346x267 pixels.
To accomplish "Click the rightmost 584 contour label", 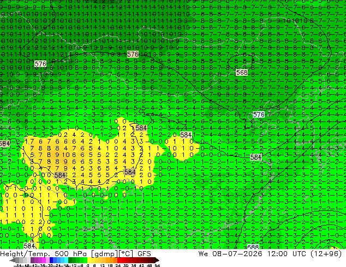I will 256,157.
